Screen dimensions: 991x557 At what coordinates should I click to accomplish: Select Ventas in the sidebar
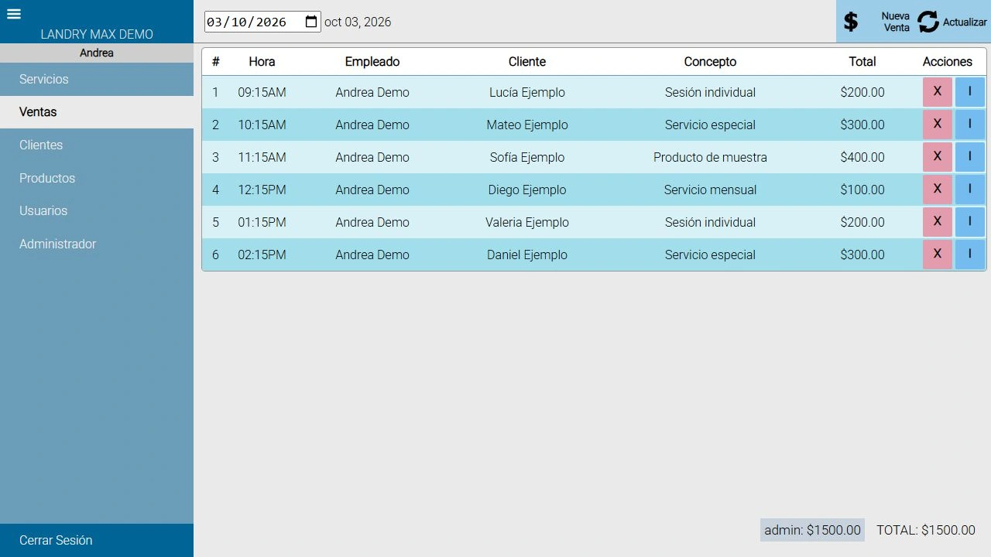(x=97, y=112)
